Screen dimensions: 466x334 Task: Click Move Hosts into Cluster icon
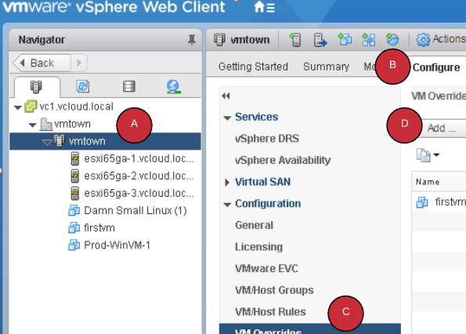coord(320,40)
